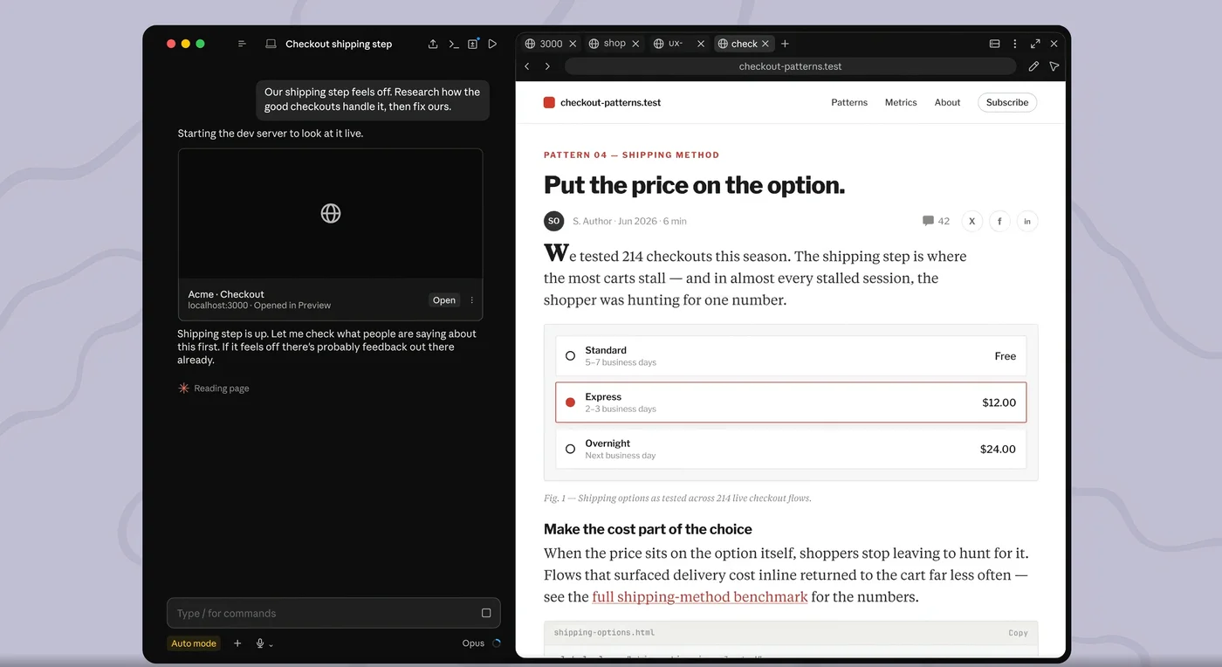Click the red checkout-patterns.test logo square
This screenshot has width=1222, height=667.
pyautogui.click(x=549, y=102)
